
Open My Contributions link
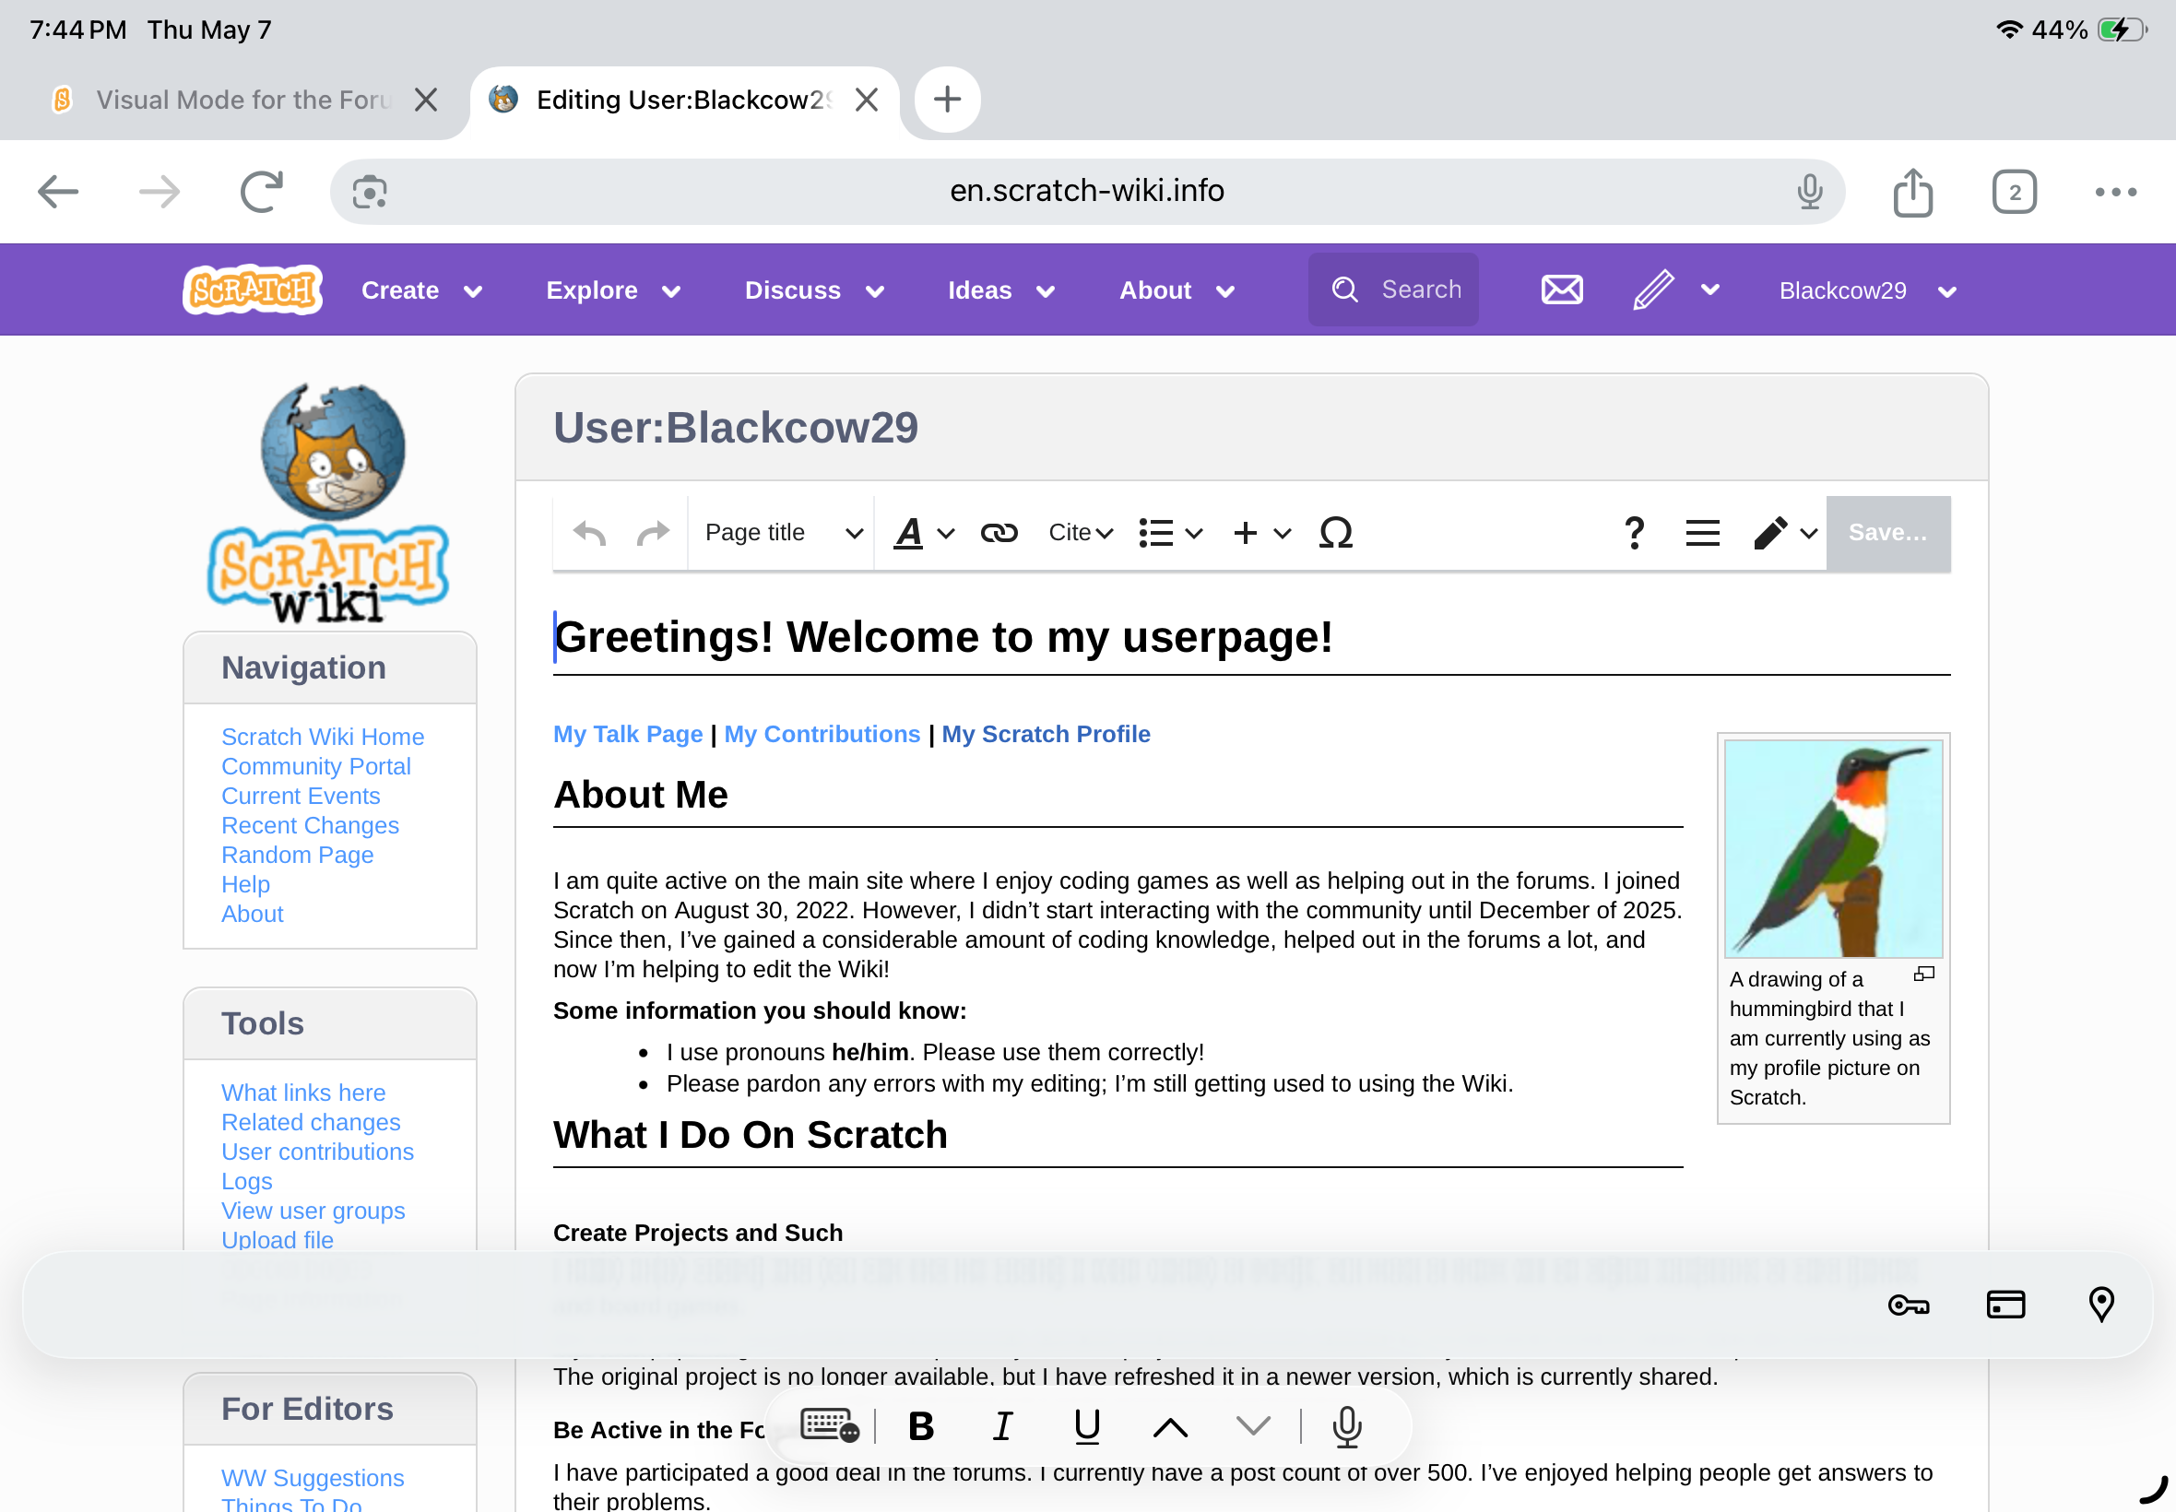pyautogui.click(x=822, y=734)
